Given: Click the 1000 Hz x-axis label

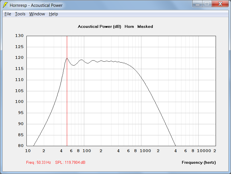Looking at the screenshot, I should [x=145, y=151].
